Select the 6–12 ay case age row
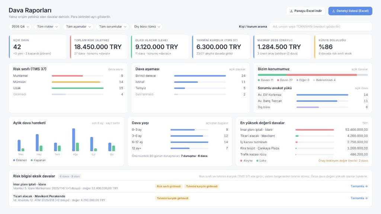 pyautogui.click(x=180, y=142)
